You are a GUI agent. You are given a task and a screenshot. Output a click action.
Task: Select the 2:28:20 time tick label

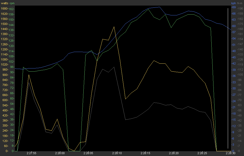pyautogui.click(x=174, y=153)
